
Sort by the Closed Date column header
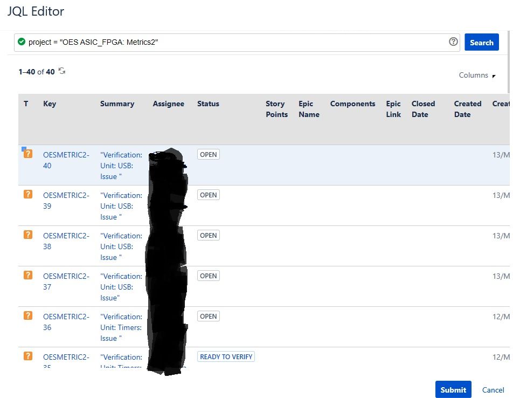(x=423, y=109)
